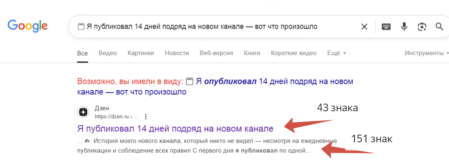Image resolution: width=449 pixels, height=166 pixels.
Task: Click the Google logo
Action: click(x=28, y=26)
